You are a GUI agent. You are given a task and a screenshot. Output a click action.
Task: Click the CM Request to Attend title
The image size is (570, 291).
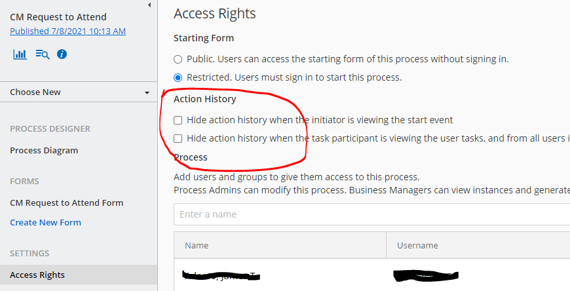click(58, 17)
